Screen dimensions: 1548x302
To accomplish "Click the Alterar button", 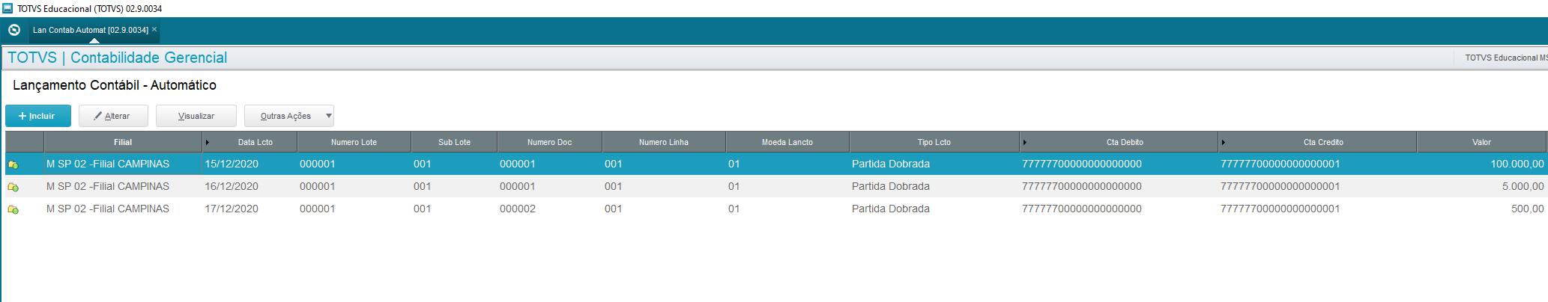I will click(112, 116).
